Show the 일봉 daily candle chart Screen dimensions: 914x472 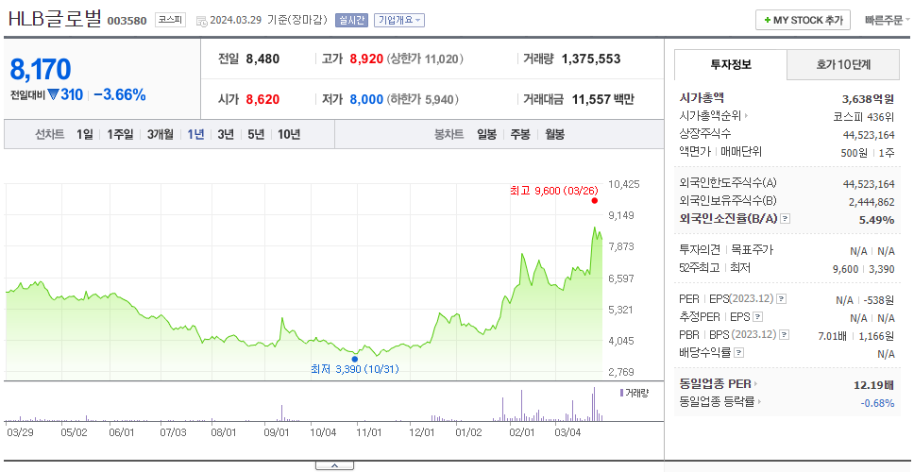[486, 135]
